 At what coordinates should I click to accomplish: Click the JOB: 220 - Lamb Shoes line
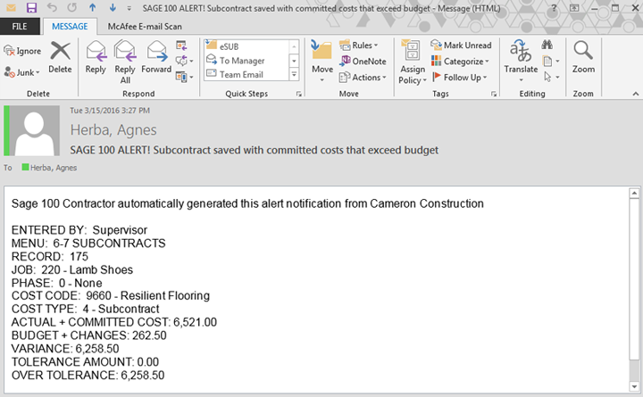(x=72, y=269)
